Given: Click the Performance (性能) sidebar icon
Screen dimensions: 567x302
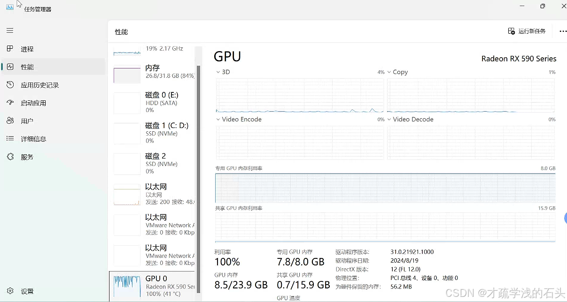Looking at the screenshot, I should (10, 67).
